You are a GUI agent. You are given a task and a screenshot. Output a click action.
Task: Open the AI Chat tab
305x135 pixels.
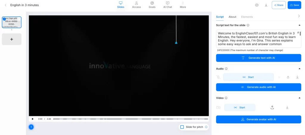click(167, 5)
